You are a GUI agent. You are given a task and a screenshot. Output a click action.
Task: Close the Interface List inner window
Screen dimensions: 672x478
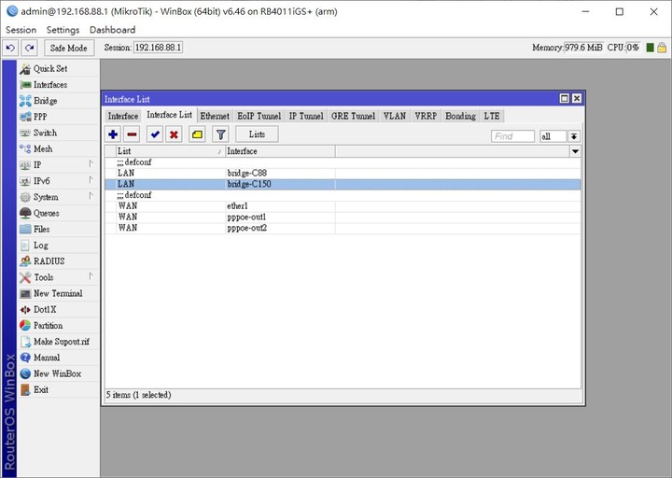577,99
